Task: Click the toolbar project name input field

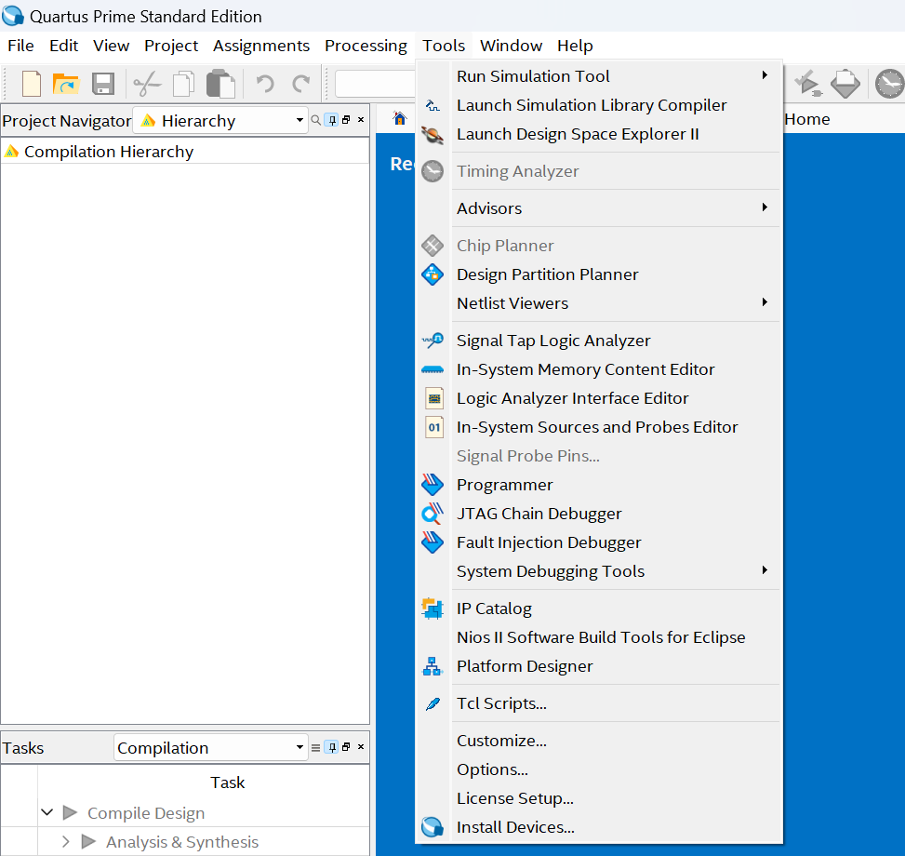Action: click(x=375, y=85)
